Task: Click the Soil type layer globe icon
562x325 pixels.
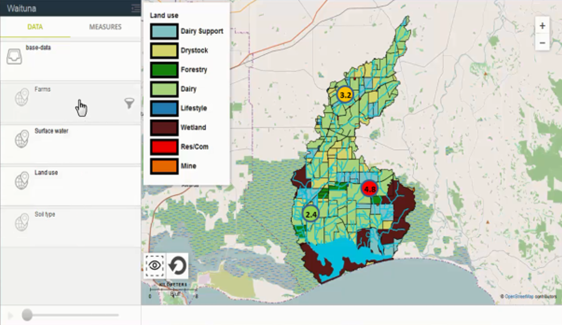Action: click(22, 222)
